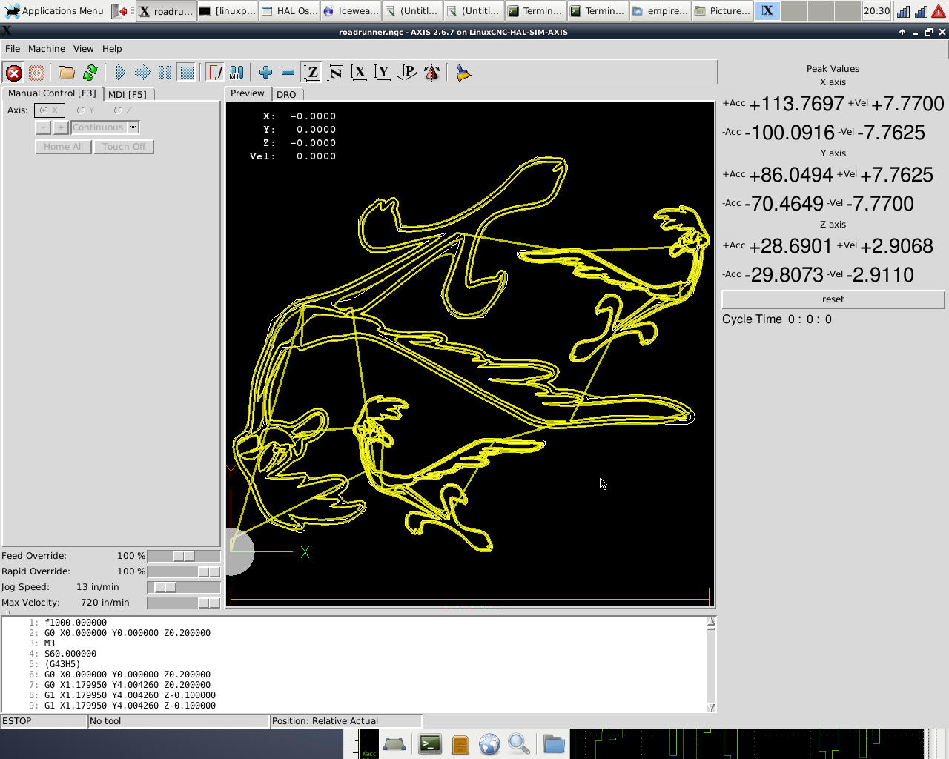
Task: Adjust the Max Velocity slider
Action: point(184,603)
